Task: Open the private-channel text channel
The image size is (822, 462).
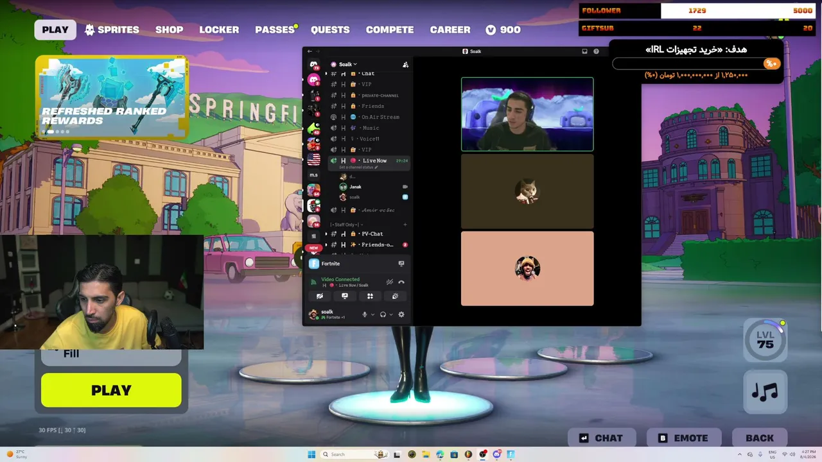Action: [368, 95]
